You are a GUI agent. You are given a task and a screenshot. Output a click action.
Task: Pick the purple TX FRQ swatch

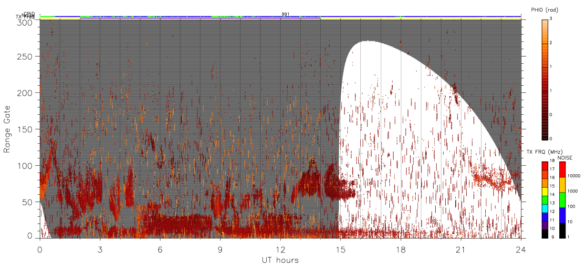click(x=545, y=226)
